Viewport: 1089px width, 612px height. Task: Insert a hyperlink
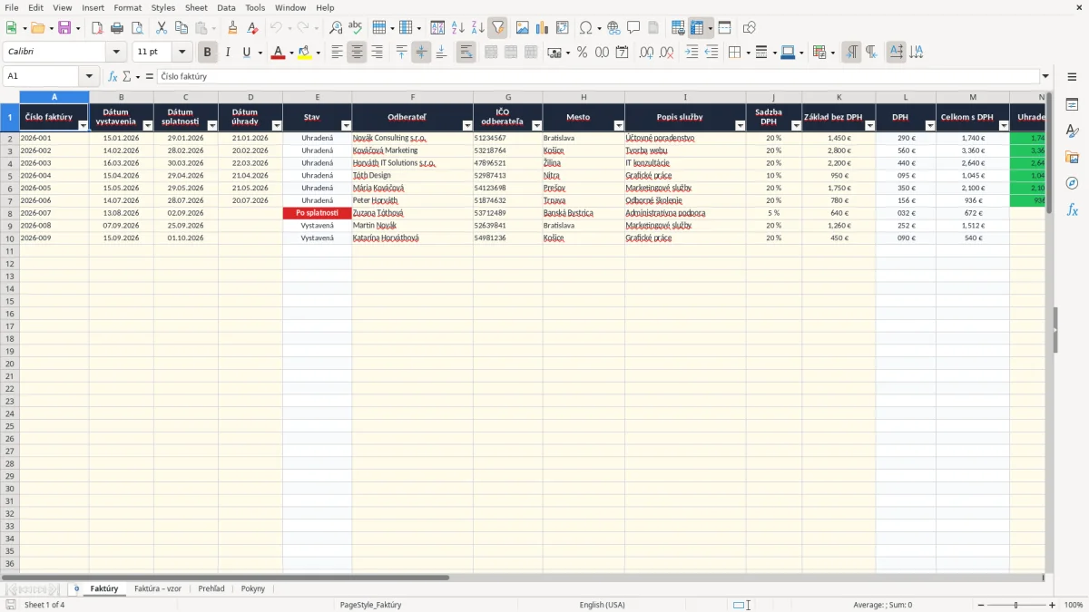coord(613,28)
